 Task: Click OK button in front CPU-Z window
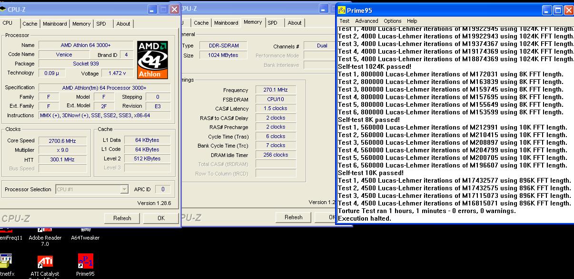pos(161,218)
